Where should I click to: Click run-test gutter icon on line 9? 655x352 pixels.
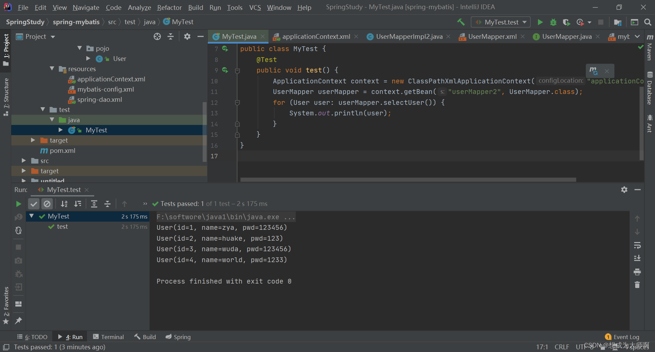pyautogui.click(x=225, y=70)
